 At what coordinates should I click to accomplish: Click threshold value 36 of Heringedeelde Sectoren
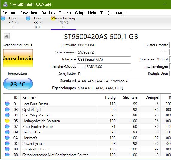pos(156,121)
